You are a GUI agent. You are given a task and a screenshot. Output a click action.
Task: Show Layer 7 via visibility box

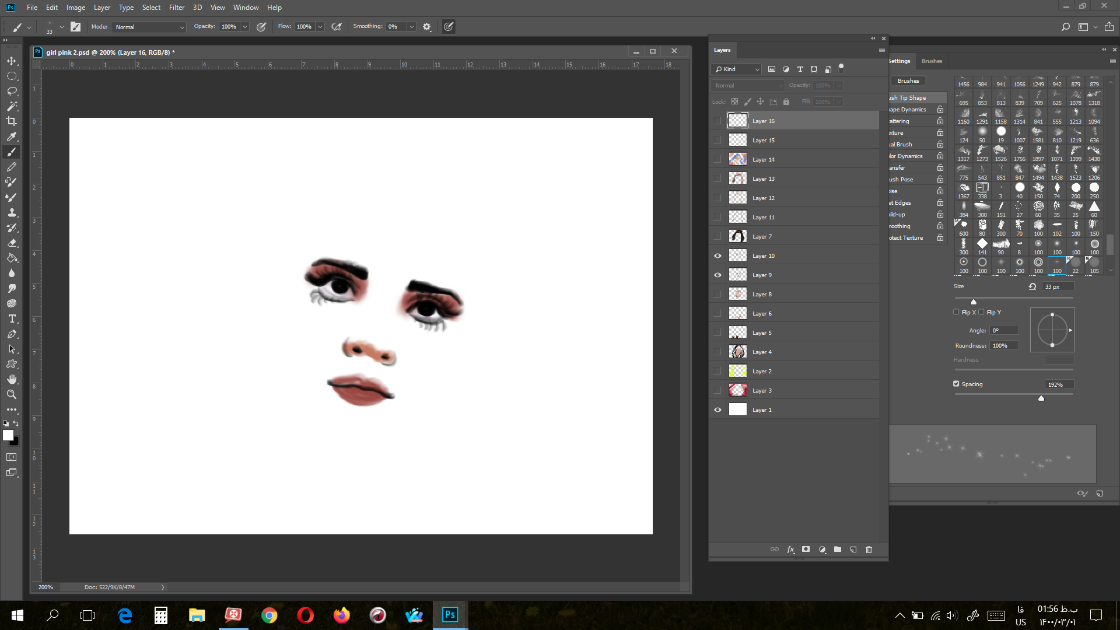[x=717, y=236]
